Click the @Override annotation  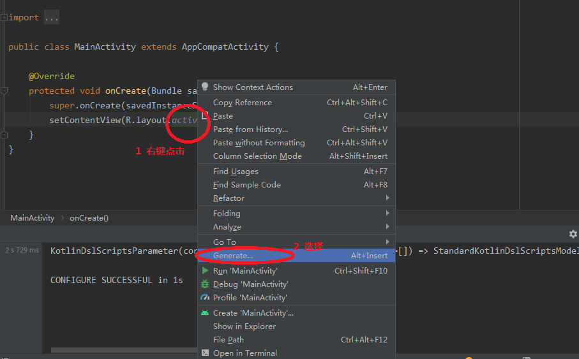52,76
